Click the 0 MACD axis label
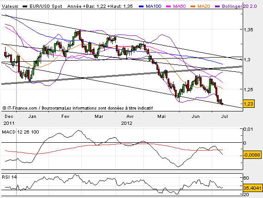The width and height of the screenshot is (263, 198). [x=245, y=143]
